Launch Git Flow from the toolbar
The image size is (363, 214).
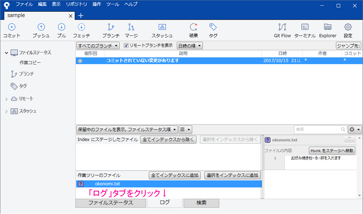point(282,30)
